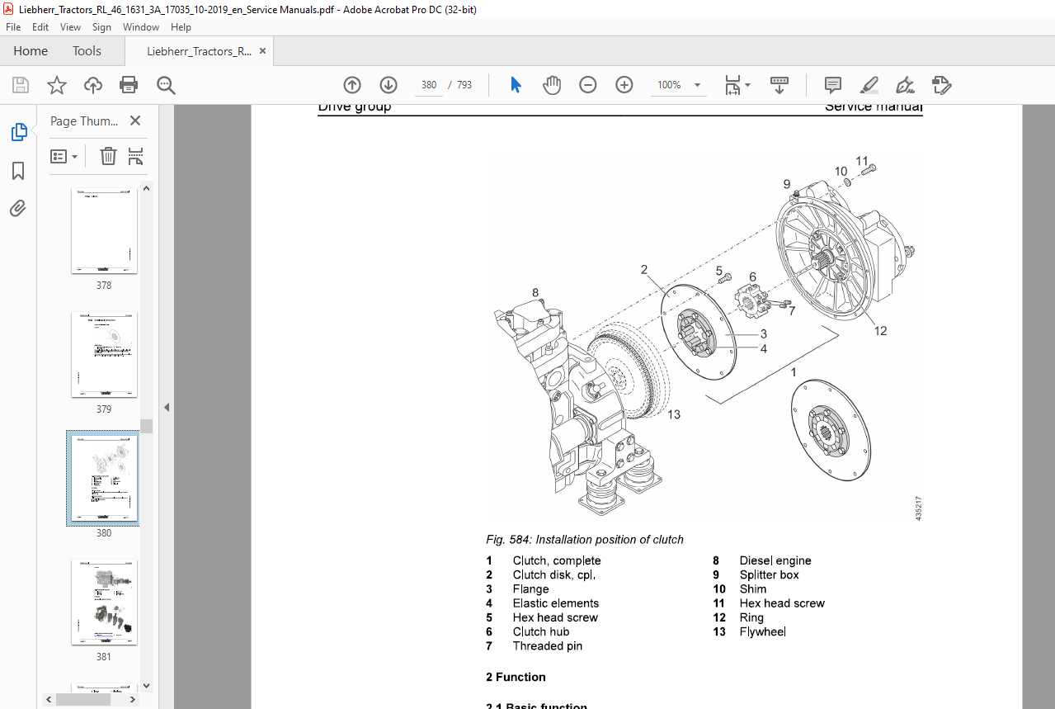Click legend text 'Flywheel'

[x=763, y=631]
